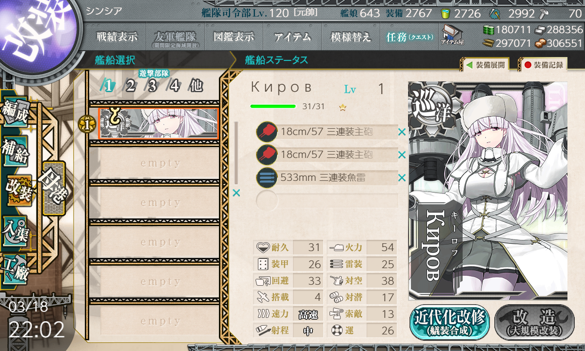Open the アイテム屋 shop icon
The height and width of the screenshot is (351, 585).
(x=452, y=36)
